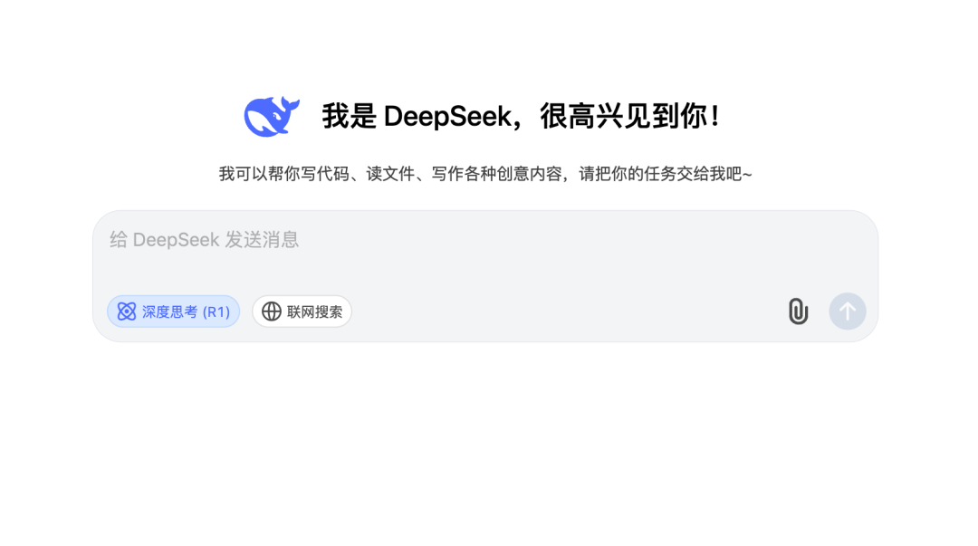The width and height of the screenshot is (978, 546).
Task: Click the heading 我是 DeepSeek，很高兴见到你!
Action: coord(522,116)
